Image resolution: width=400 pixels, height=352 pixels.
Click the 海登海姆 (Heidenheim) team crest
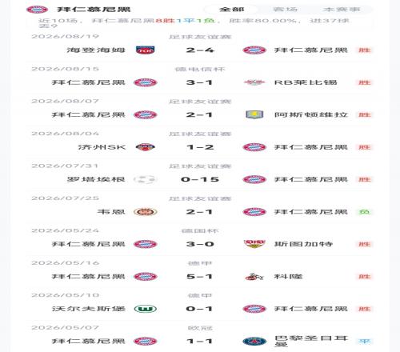[146, 50]
